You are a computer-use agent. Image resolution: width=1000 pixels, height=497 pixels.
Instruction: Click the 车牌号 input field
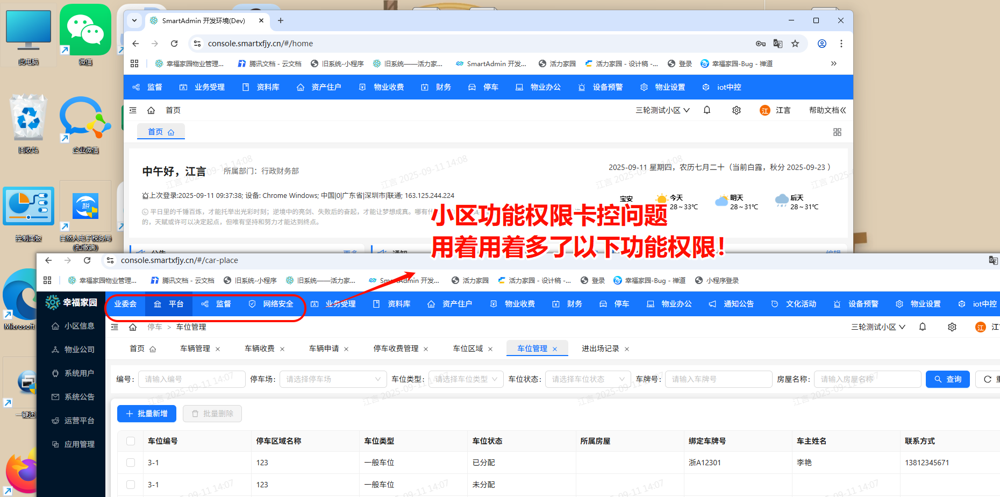tap(718, 379)
